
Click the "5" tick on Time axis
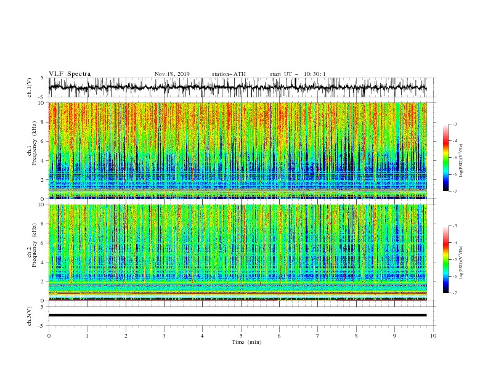pyautogui.click(x=241, y=336)
